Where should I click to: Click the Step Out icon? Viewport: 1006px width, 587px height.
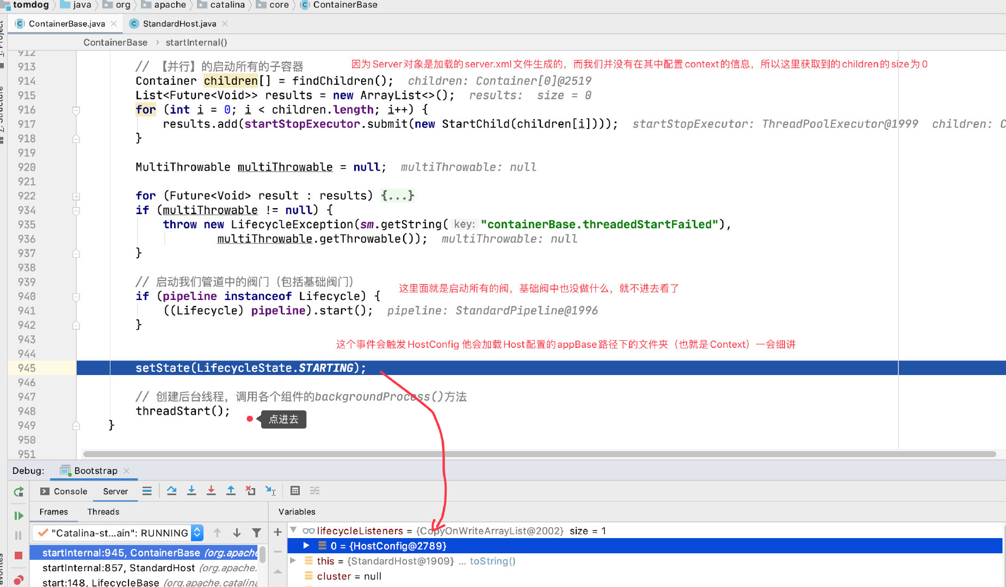231,491
